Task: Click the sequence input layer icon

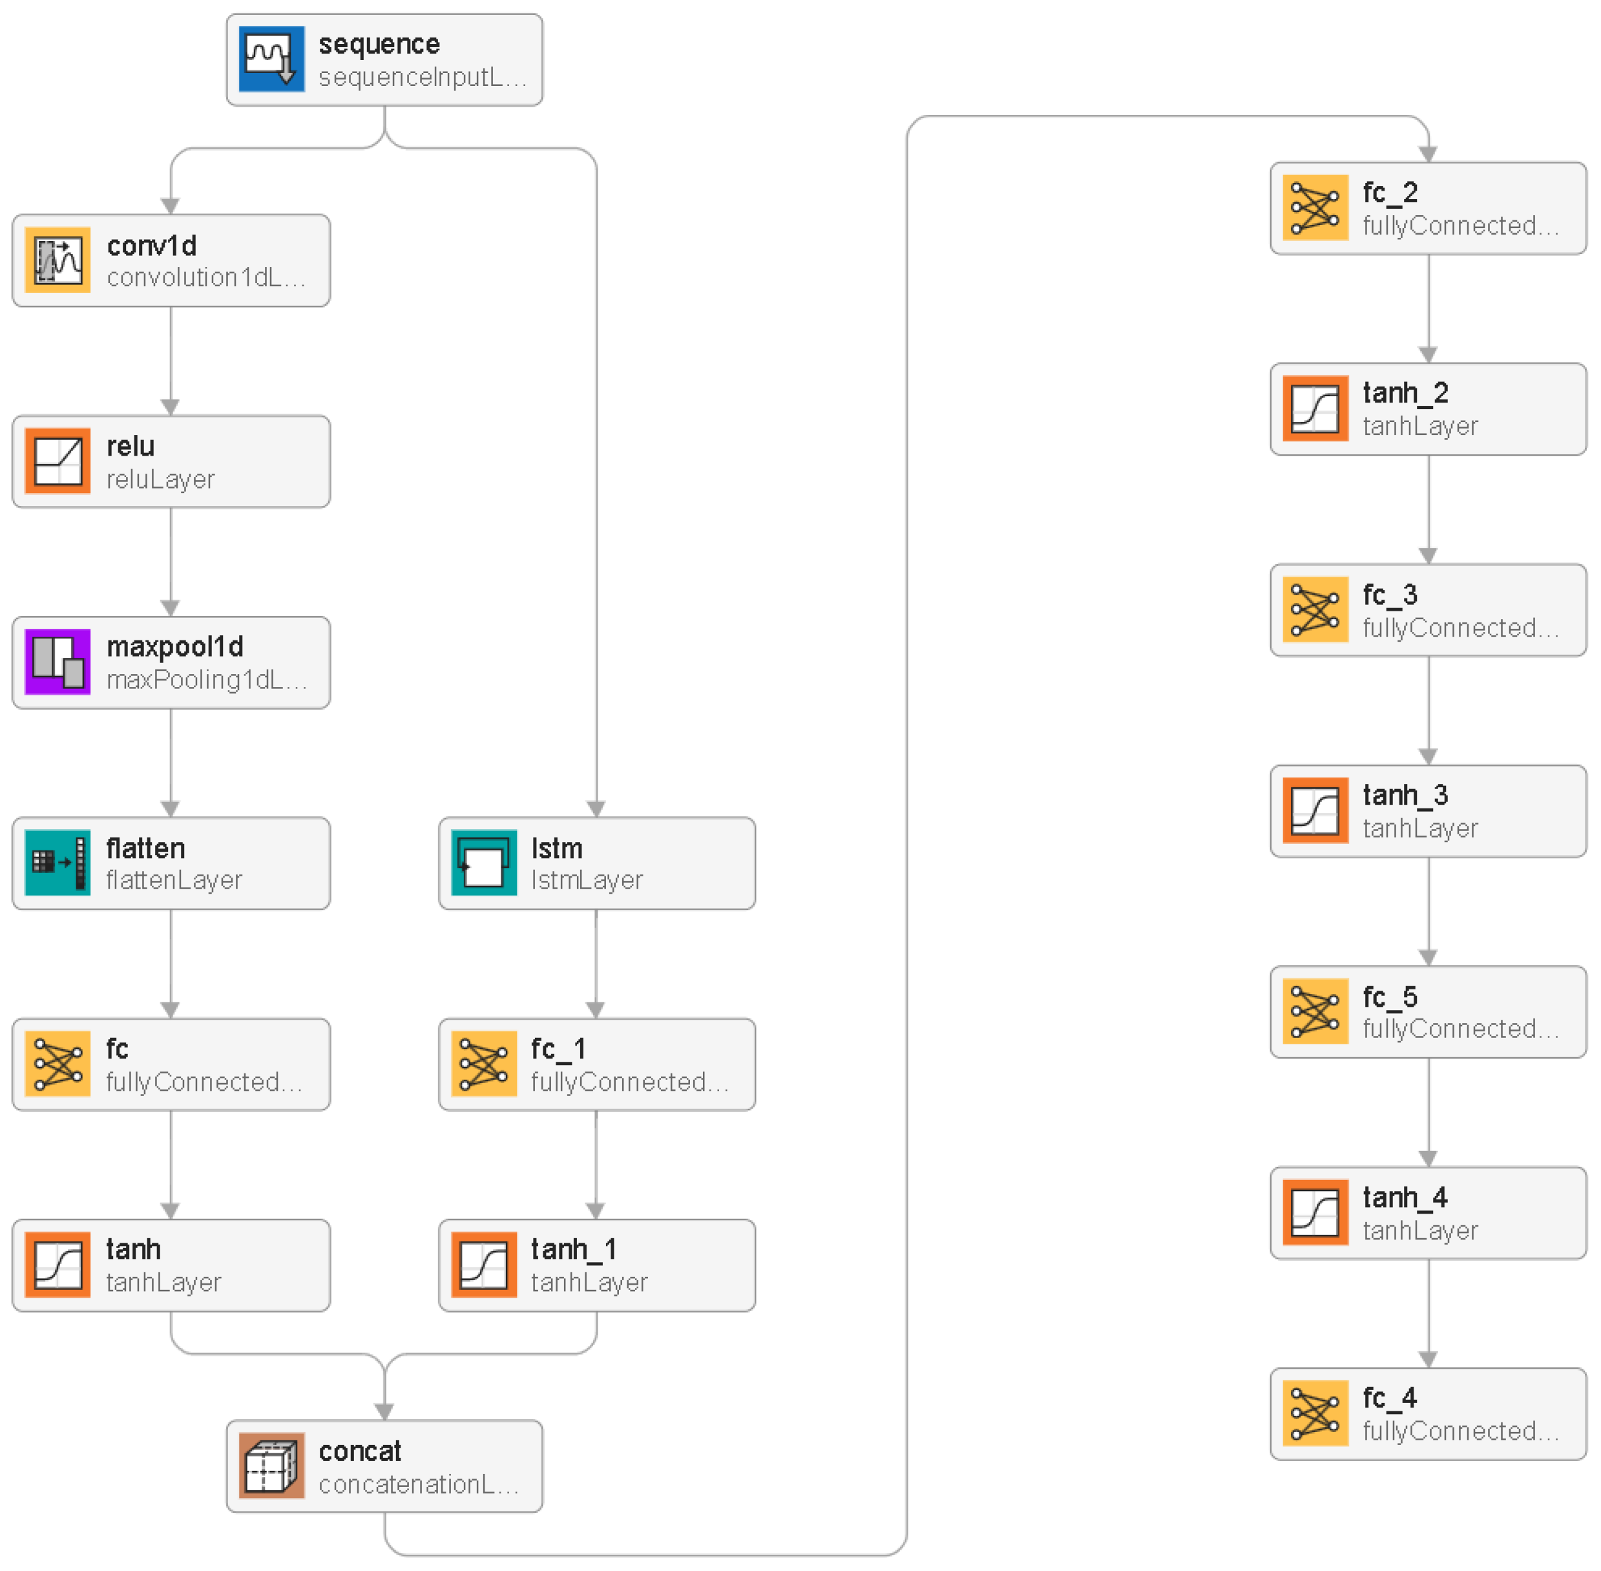Action: coord(271,59)
